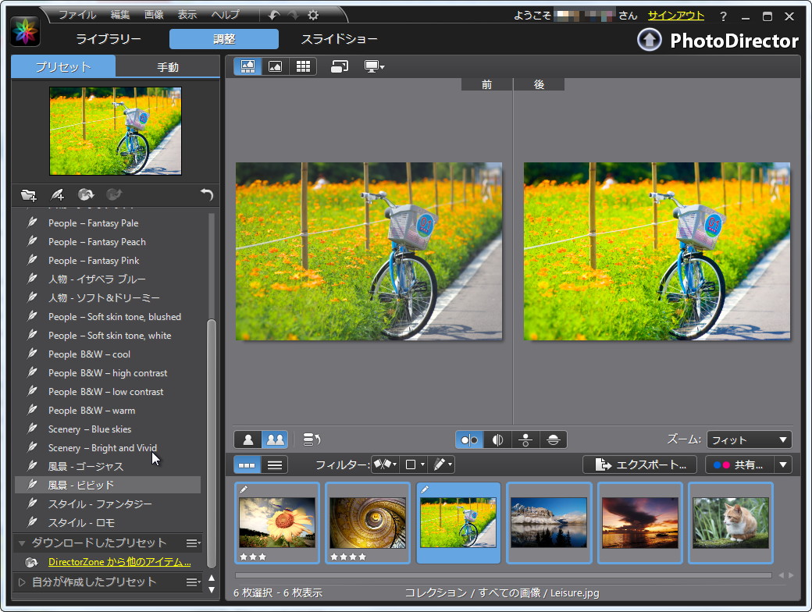
Task: Select the split-view comparison mode icon
Action: tap(497, 439)
